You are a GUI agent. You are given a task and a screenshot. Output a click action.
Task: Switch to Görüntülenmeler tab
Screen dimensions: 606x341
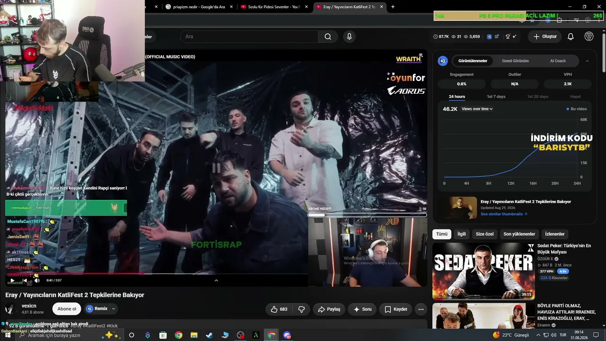coord(472,61)
